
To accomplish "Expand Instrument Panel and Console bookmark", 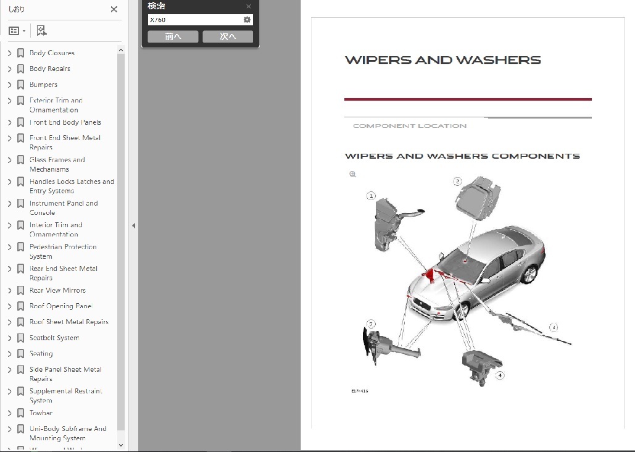I will (10, 204).
